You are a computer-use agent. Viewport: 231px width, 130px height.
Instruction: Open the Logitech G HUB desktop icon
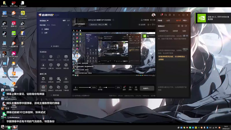(x=23, y=25)
